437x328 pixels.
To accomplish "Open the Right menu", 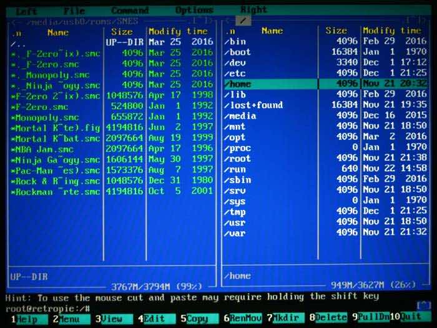I will [253, 10].
